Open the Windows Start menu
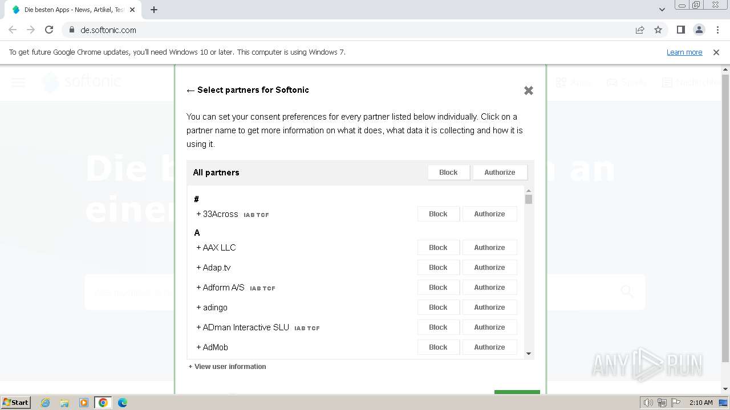Viewport: 730px width, 410px height. 16,403
